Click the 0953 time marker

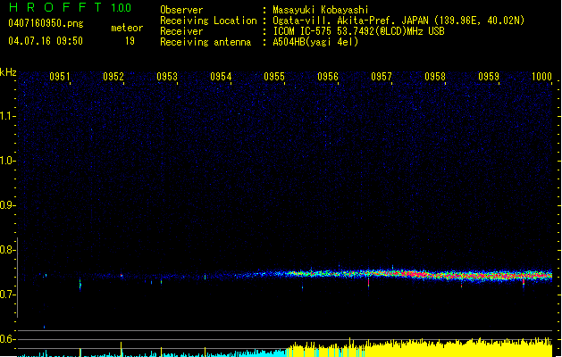pyautogui.click(x=167, y=77)
